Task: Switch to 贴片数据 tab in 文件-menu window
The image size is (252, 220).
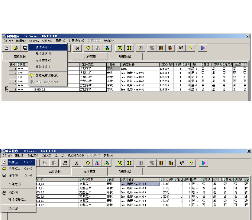Action: click(x=54, y=172)
